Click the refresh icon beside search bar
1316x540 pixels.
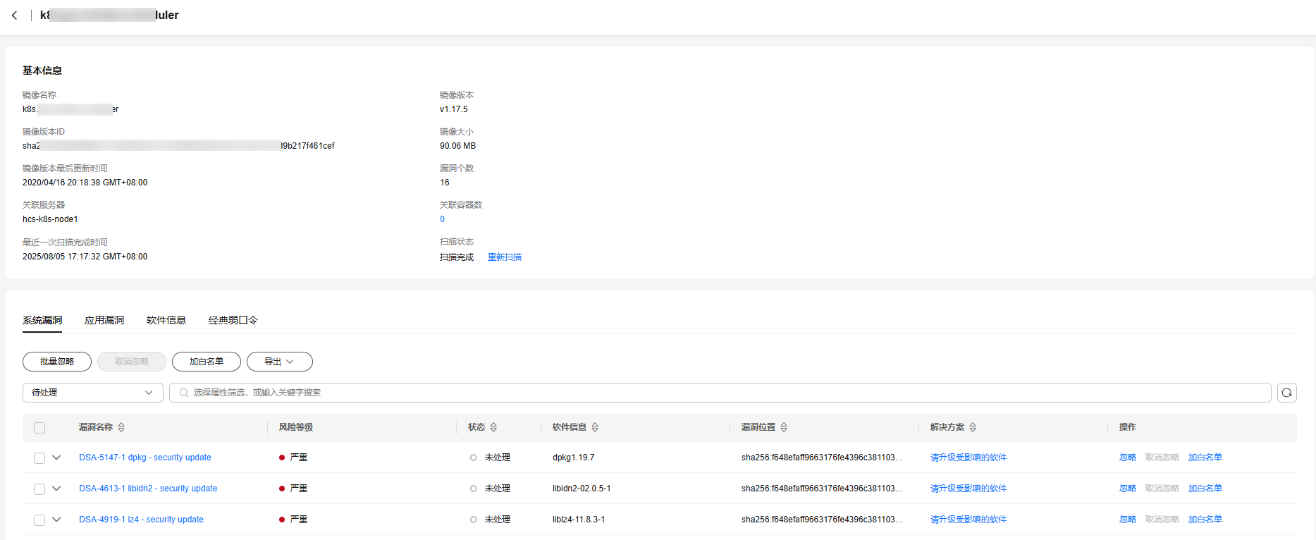1286,393
